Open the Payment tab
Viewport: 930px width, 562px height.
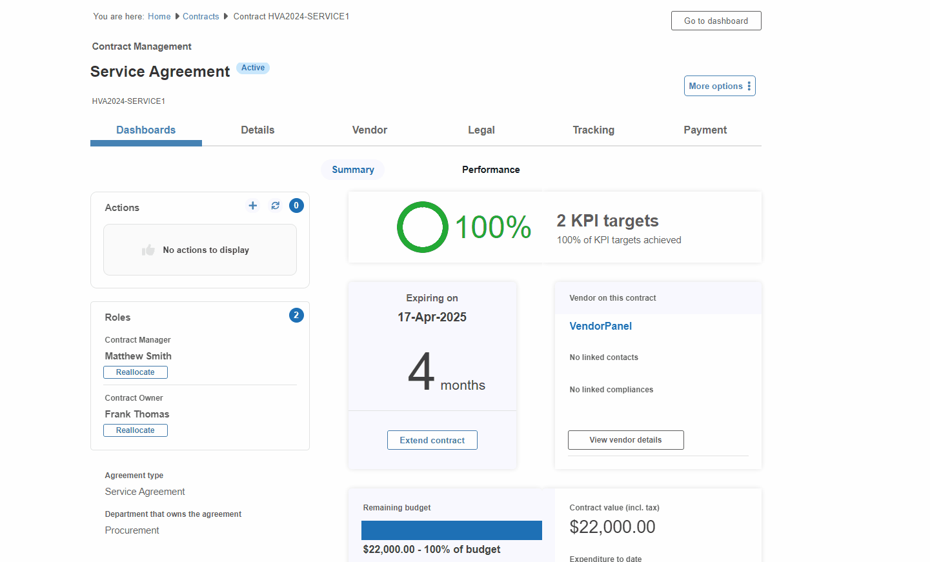(x=705, y=130)
